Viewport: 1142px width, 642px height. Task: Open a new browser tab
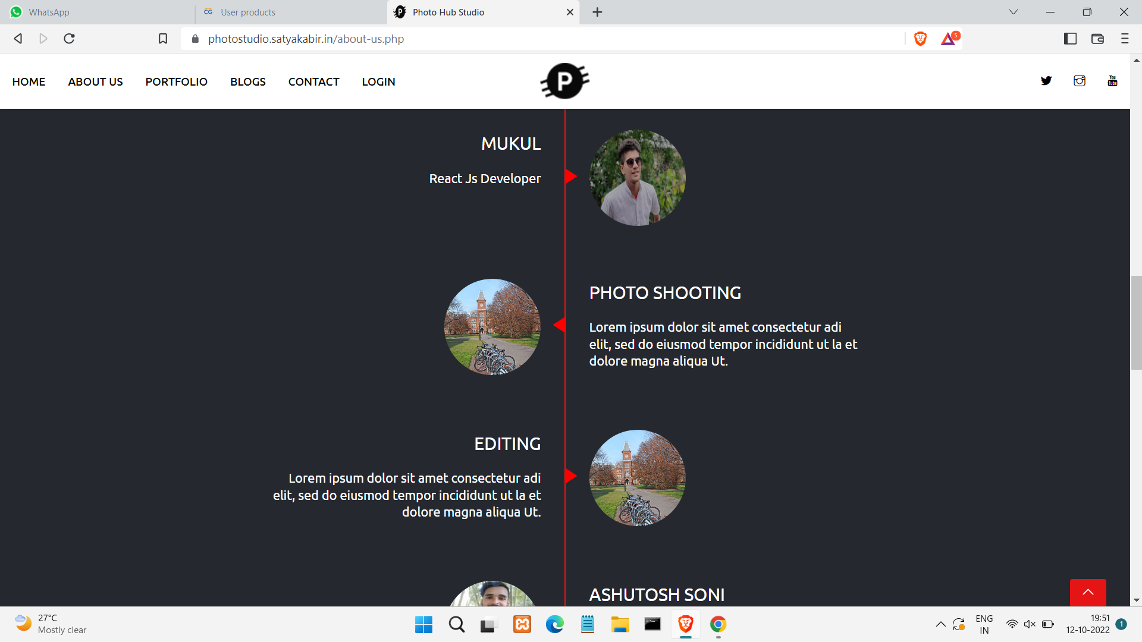(597, 12)
